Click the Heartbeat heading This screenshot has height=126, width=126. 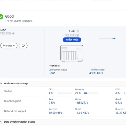54,66
